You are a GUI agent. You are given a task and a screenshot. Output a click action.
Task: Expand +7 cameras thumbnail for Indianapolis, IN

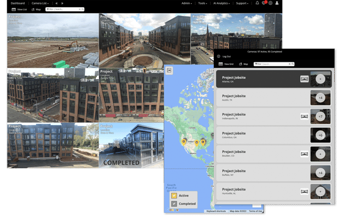320,116
